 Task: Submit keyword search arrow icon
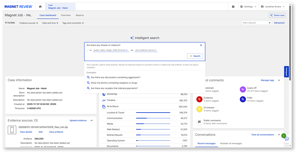270,23
